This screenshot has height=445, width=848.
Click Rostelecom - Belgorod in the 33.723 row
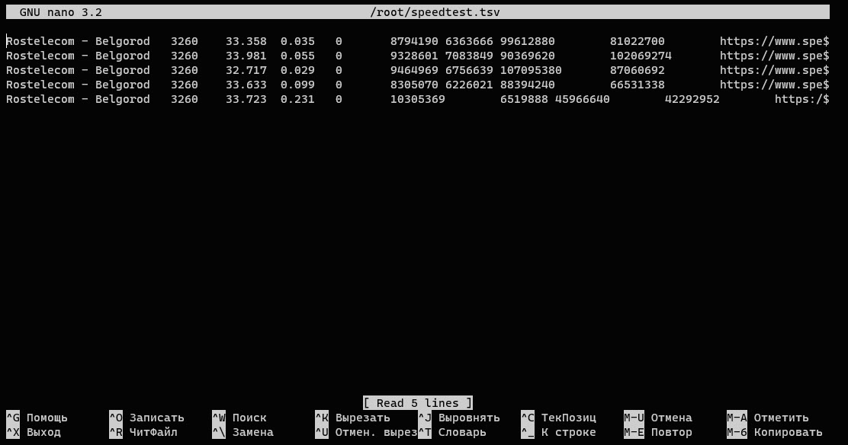(x=78, y=100)
